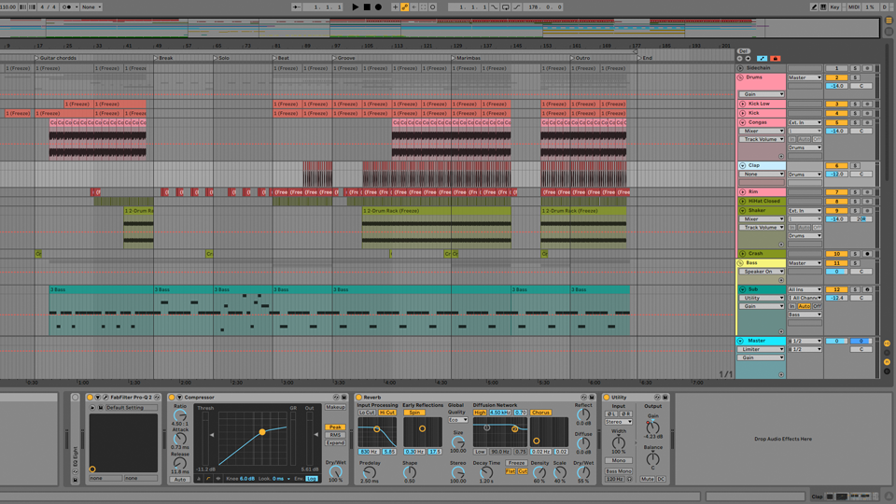Click Compressor save preset disk icon
896x504 pixels.
point(344,398)
